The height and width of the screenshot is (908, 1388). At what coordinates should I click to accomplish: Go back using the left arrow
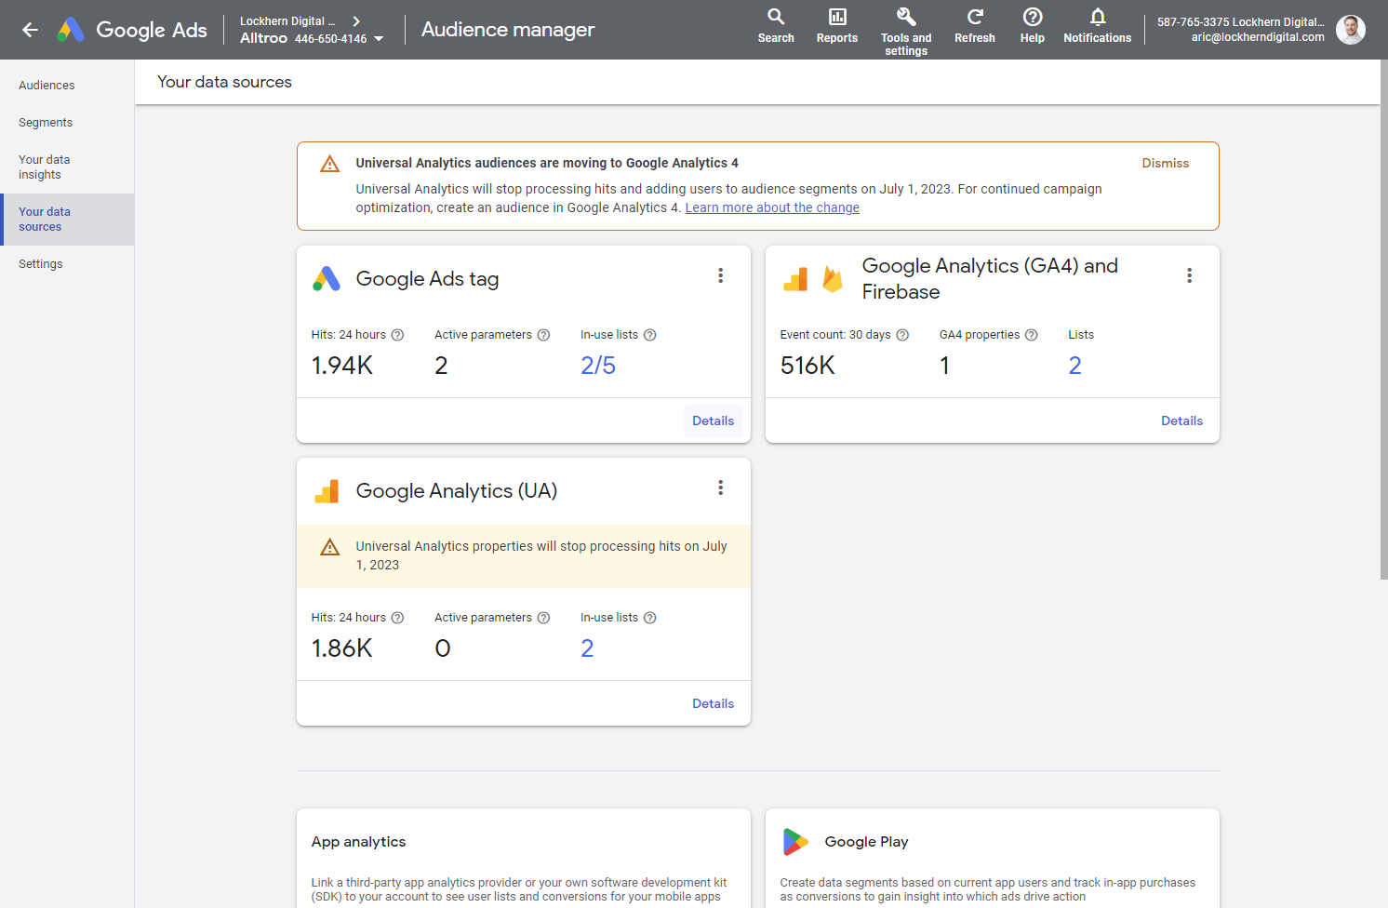point(30,30)
